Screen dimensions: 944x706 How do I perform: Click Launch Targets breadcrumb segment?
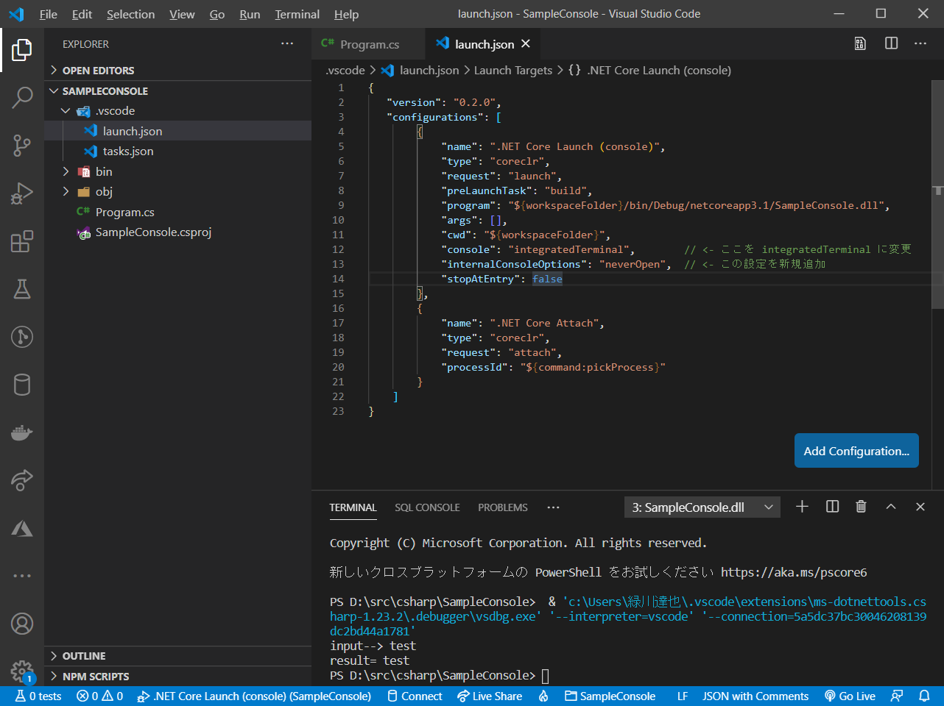(x=513, y=71)
